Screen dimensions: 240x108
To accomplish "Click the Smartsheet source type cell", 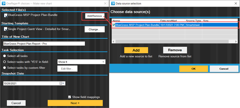I will [194, 25].
